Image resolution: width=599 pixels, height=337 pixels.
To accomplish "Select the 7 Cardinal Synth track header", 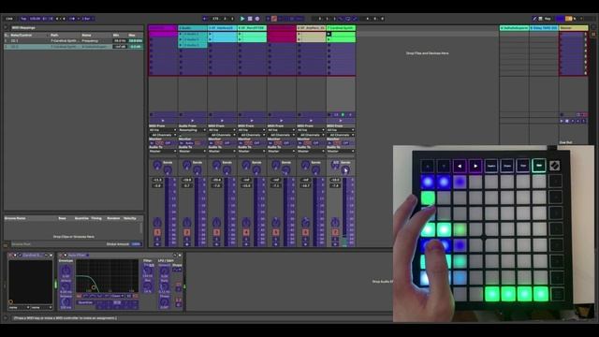I will (x=341, y=28).
